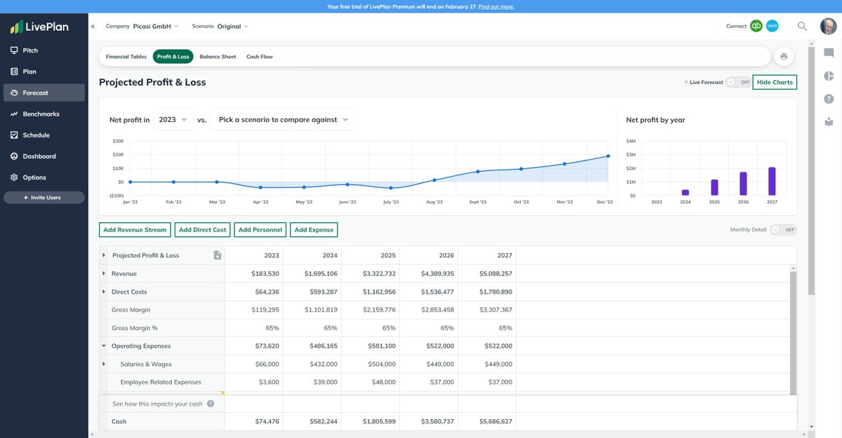Open the Scenario Original dropdown
842x438 pixels.
click(x=220, y=27)
